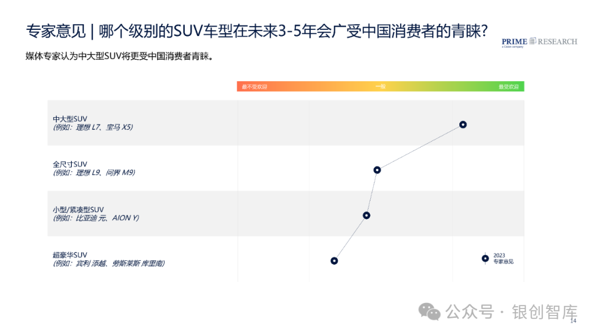Click the 超豪华SUV data point marker
Viewport: 597px width, 336px height.
334,261
